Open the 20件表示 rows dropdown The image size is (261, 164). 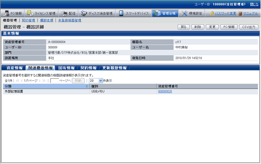pyautogui.click(x=96, y=81)
